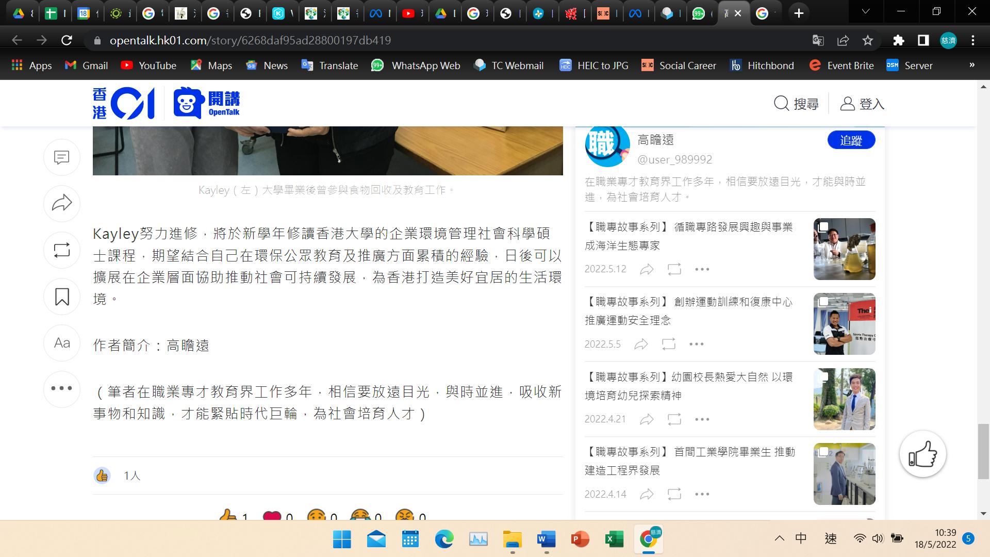Image resolution: width=990 pixels, height=557 pixels.
Task: Repost the 2022.4.21 kindergarten principal story
Action: click(674, 419)
